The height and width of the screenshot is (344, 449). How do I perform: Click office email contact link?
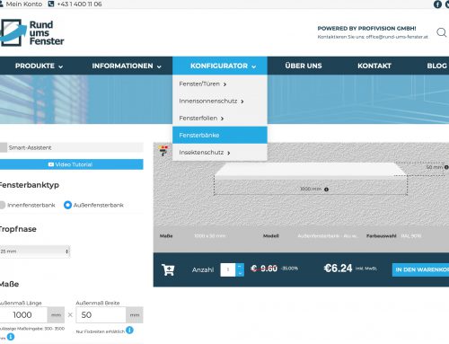pyautogui.click(x=397, y=37)
